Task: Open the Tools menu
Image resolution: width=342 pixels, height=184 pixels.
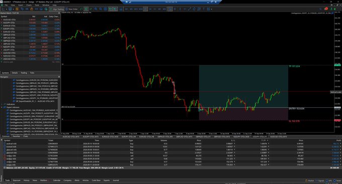Action: point(37,5)
